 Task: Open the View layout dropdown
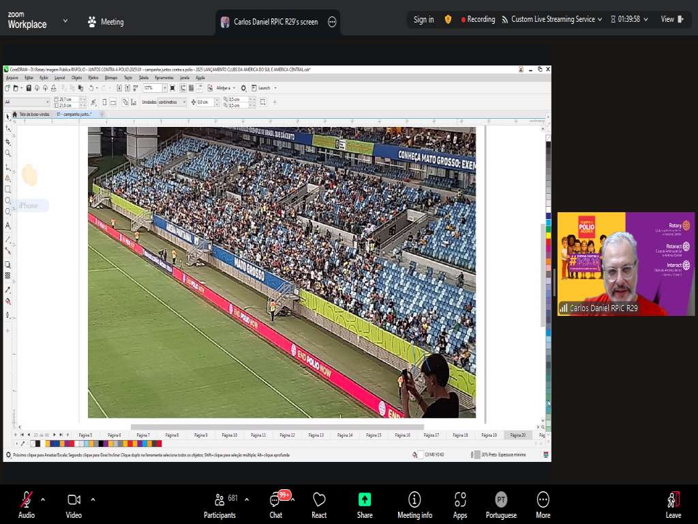[x=671, y=20]
